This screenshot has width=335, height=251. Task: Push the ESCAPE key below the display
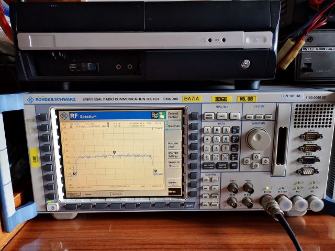(x=189, y=205)
